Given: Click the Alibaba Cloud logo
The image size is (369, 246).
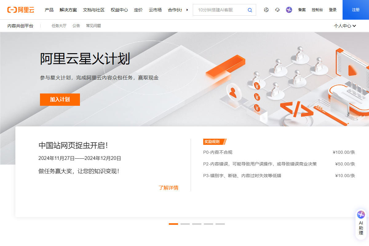Looking at the screenshot, I should pos(21,10).
